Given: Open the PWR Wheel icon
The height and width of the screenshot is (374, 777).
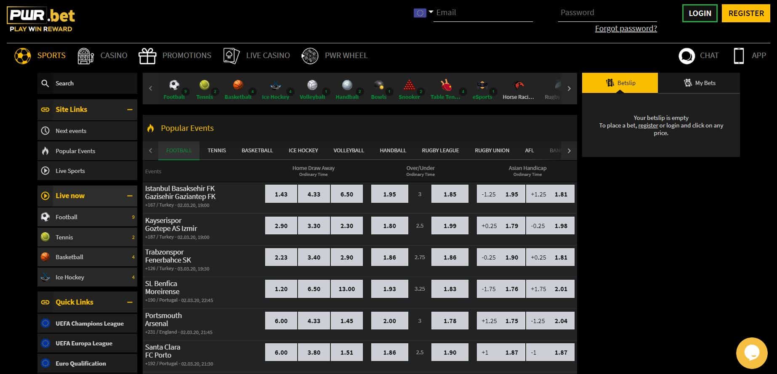Looking at the screenshot, I should click(x=310, y=56).
